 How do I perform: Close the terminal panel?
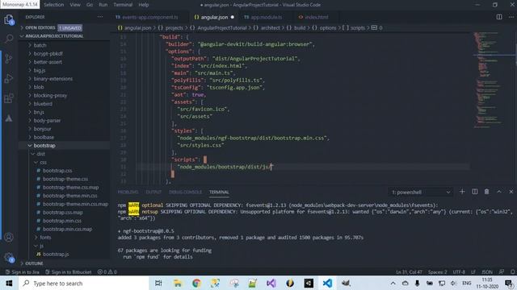[x=511, y=192]
